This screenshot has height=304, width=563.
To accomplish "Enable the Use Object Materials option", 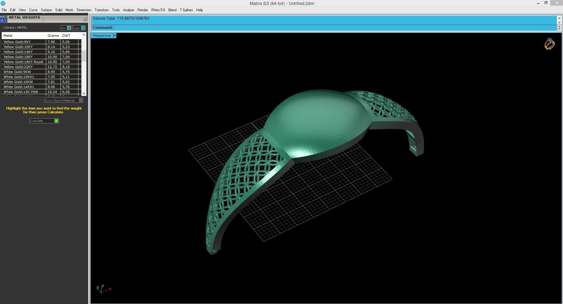I will pos(64,100).
